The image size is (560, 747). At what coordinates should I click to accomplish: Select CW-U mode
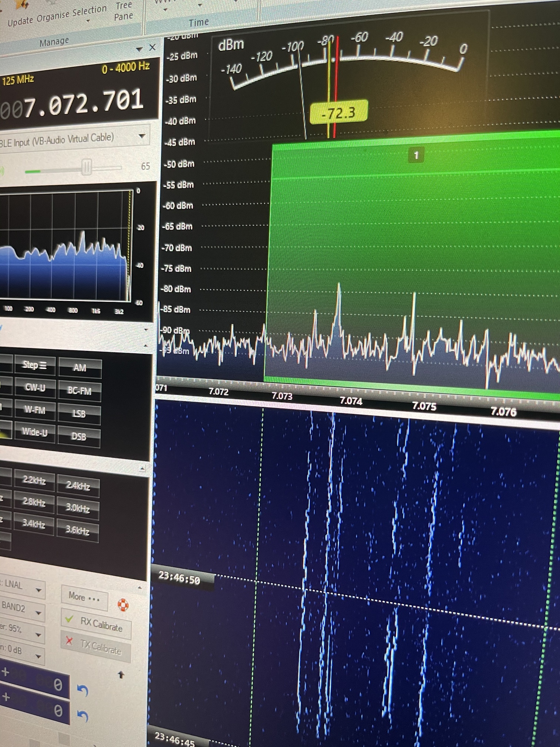[35, 388]
